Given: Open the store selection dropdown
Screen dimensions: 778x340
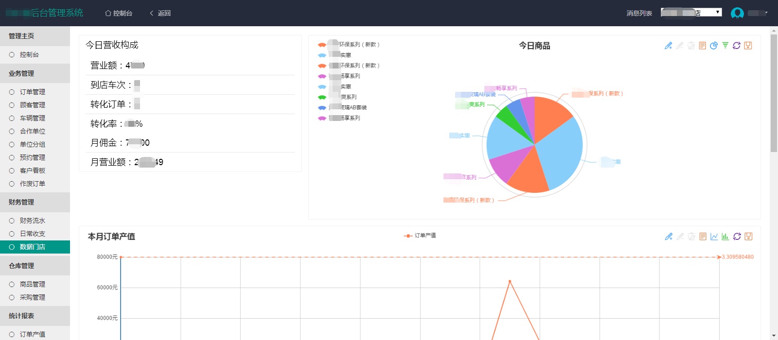Looking at the screenshot, I should (x=691, y=13).
